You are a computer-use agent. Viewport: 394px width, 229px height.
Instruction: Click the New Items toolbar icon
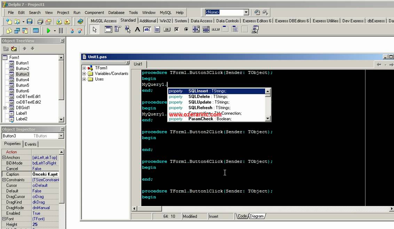point(9,22)
